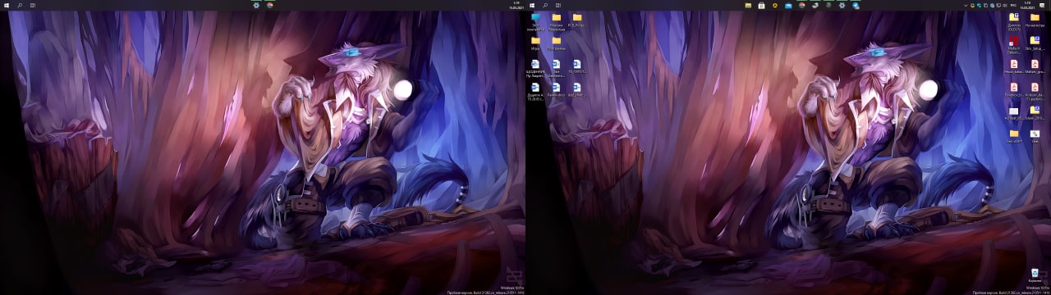The width and height of the screenshot is (1051, 295).
Task: Open Chrome on the right monitor's taskbar
Action: pos(801,5)
